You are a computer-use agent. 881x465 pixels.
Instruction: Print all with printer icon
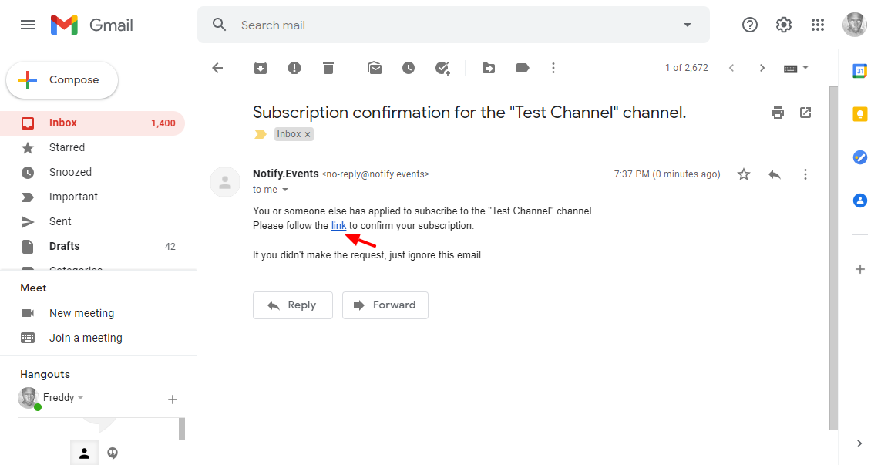(x=778, y=113)
